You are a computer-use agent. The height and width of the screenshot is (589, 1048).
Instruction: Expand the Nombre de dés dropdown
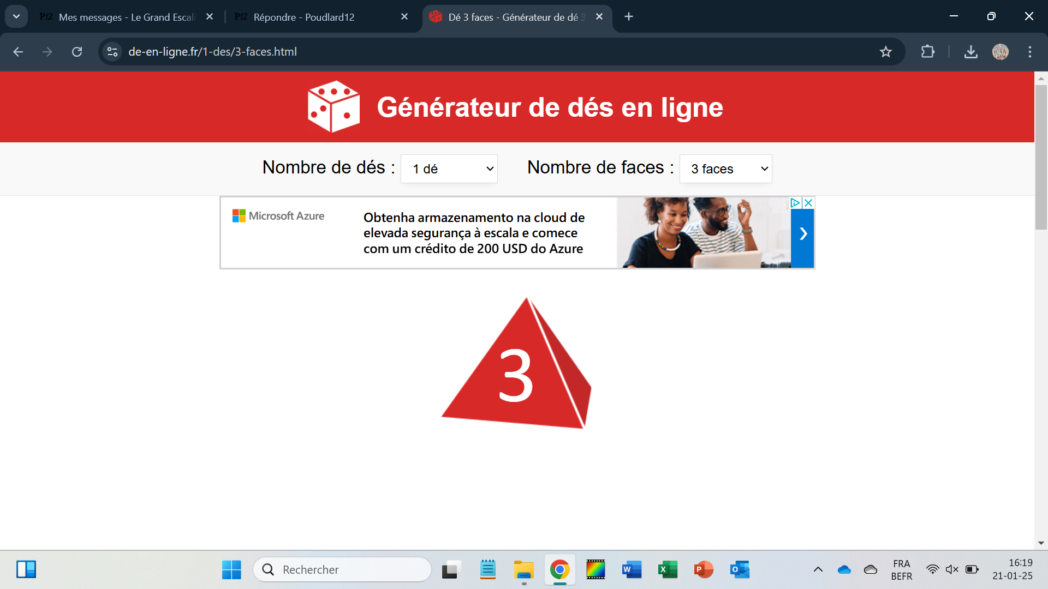[x=449, y=169]
